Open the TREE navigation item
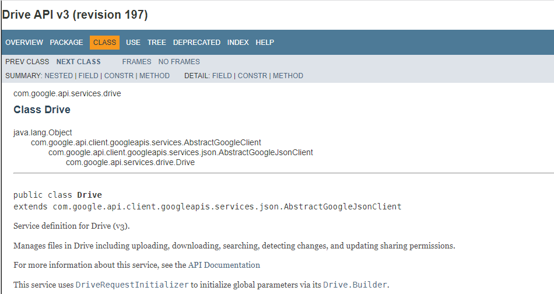The image size is (554, 294). 156,43
